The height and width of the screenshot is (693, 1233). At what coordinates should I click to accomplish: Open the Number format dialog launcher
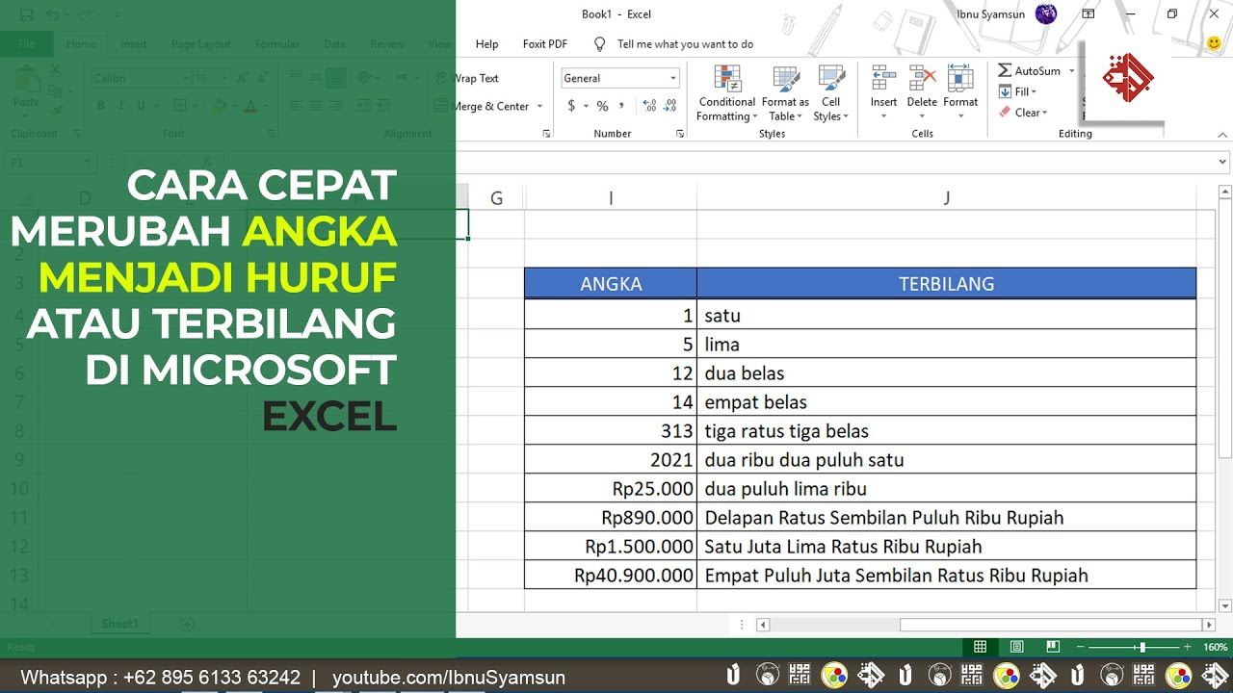(679, 134)
